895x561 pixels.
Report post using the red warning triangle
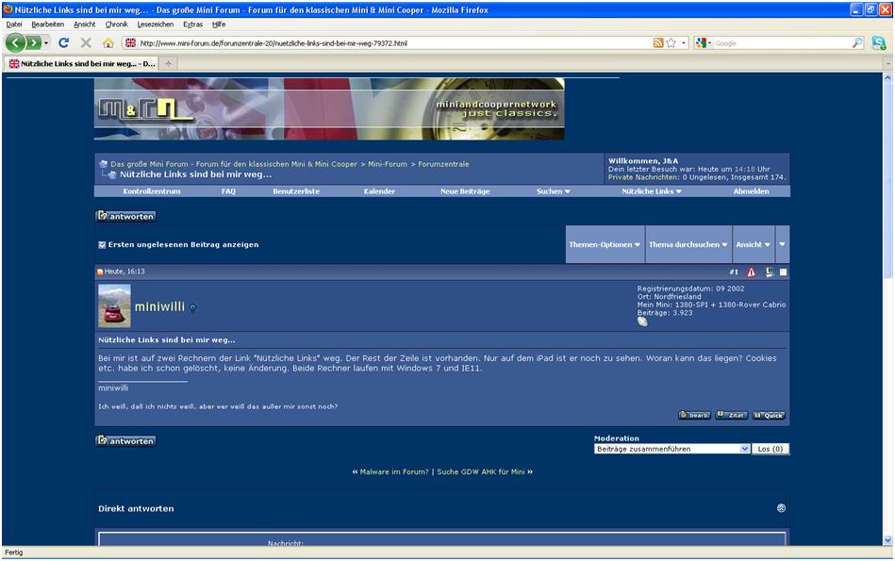pyautogui.click(x=751, y=272)
